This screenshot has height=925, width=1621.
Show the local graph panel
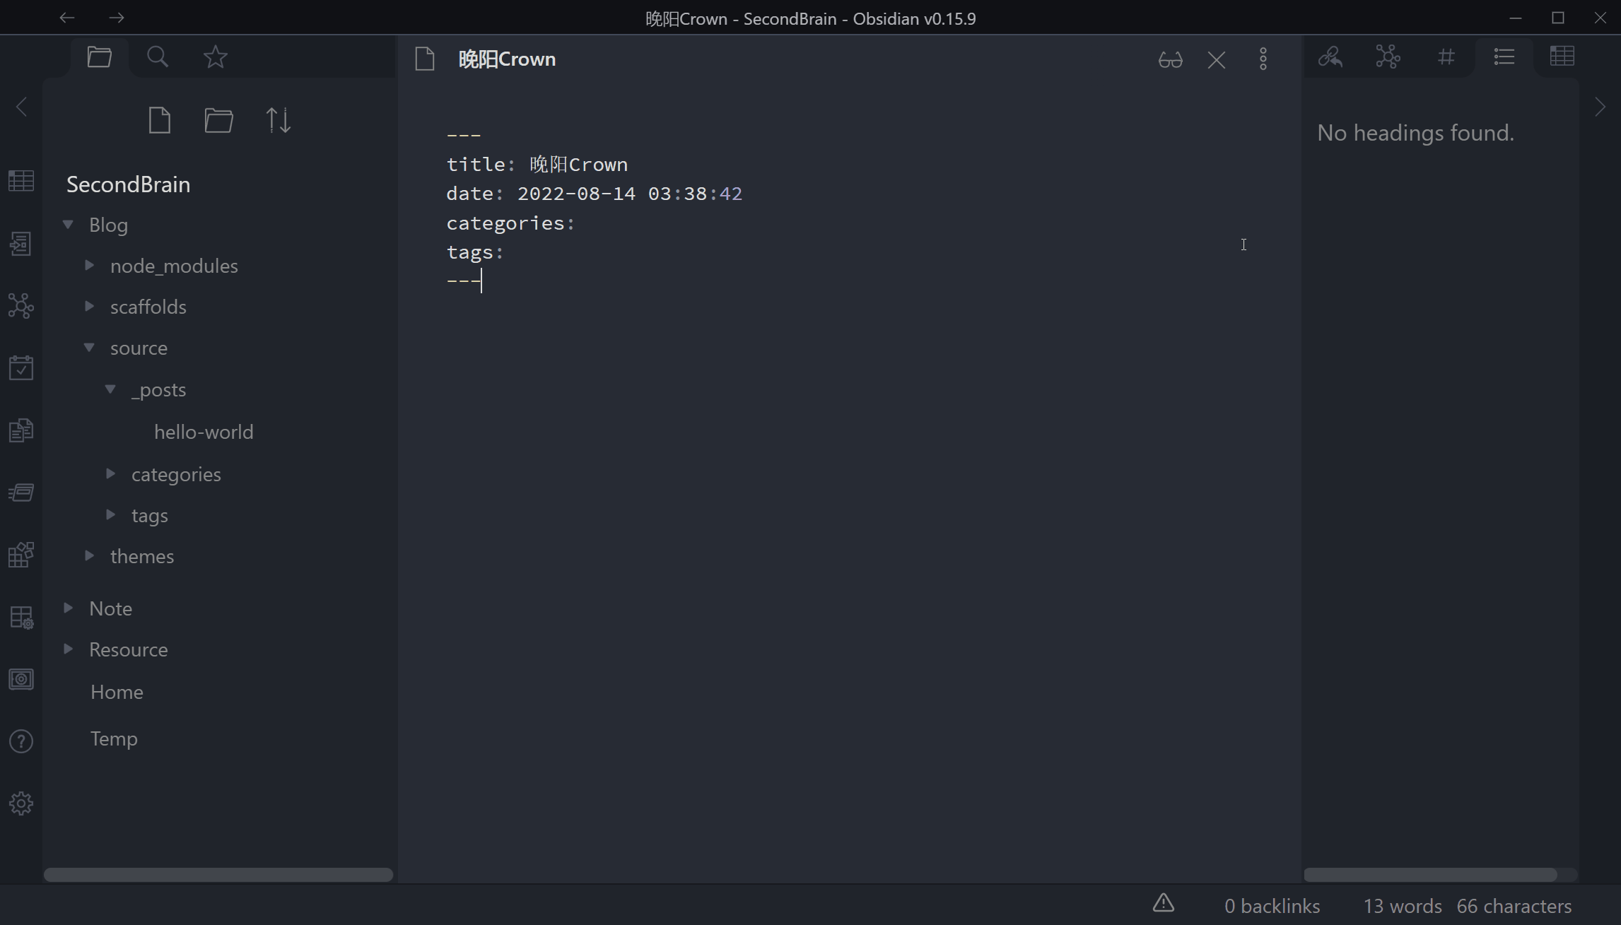[x=1388, y=57]
